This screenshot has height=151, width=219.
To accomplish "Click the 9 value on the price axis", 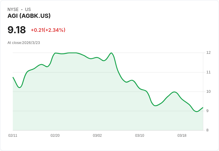I will coord(208,111).
